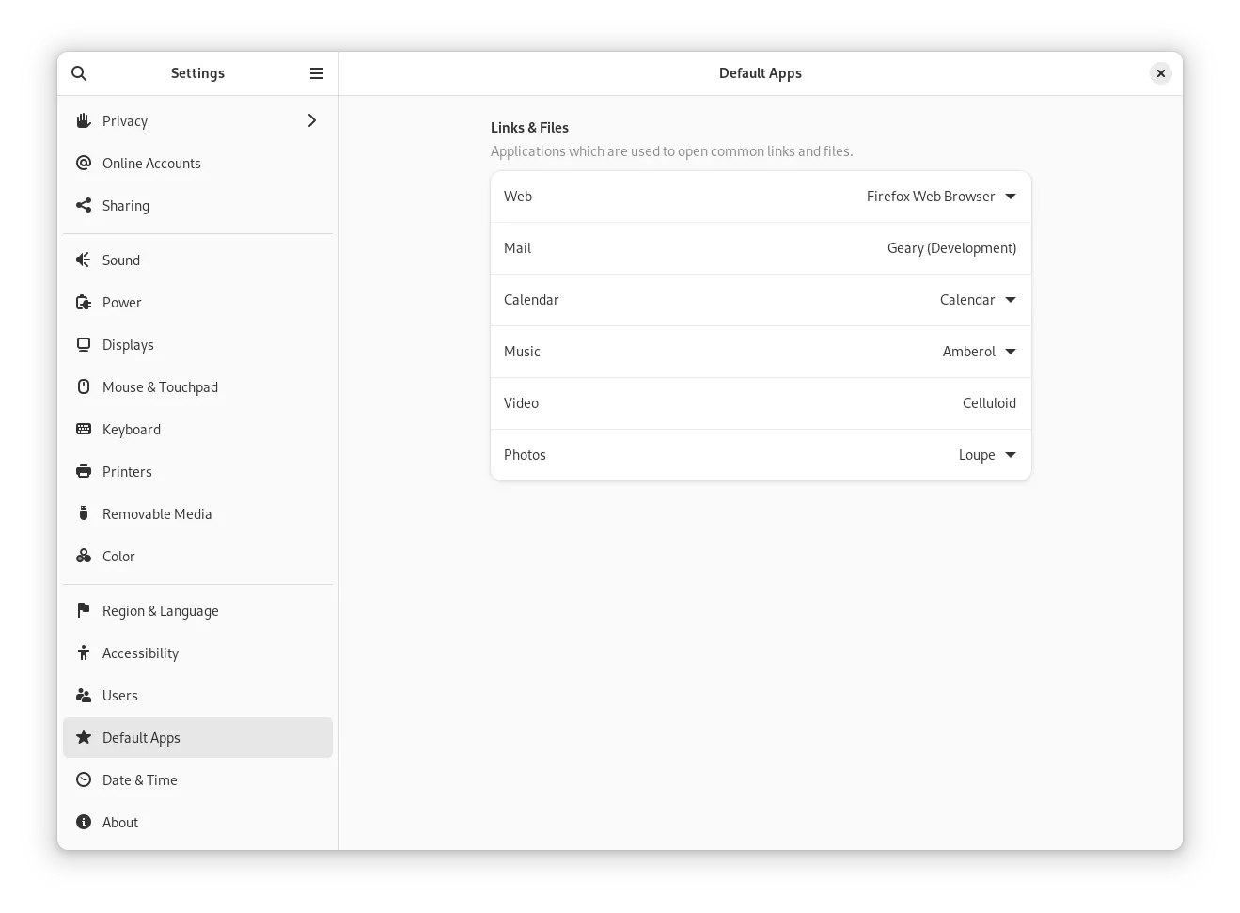
Task: Click the Web row label
Action: pos(518,197)
